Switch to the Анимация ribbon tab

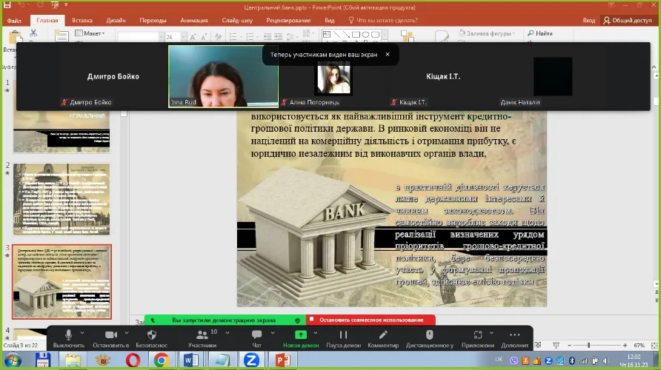click(x=193, y=21)
